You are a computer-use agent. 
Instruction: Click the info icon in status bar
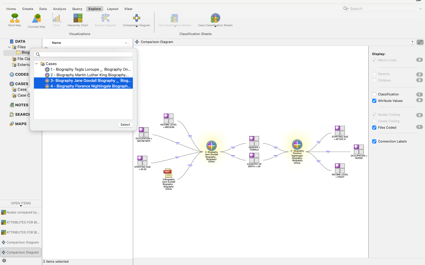pyautogui.click(x=4, y=261)
